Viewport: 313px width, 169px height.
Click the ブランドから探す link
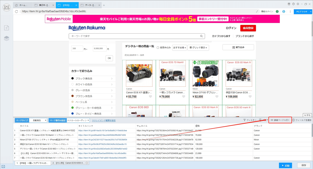[245, 36]
